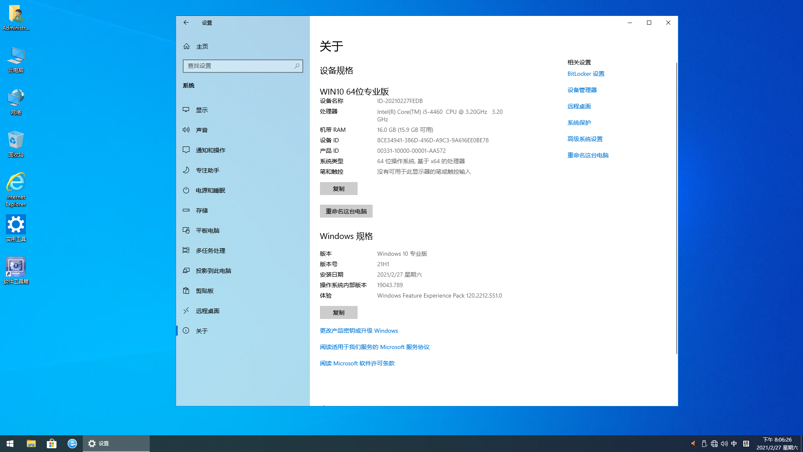The image size is (803, 452).
Task: Open the 剪贴板 settings page
Action: click(x=243, y=291)
